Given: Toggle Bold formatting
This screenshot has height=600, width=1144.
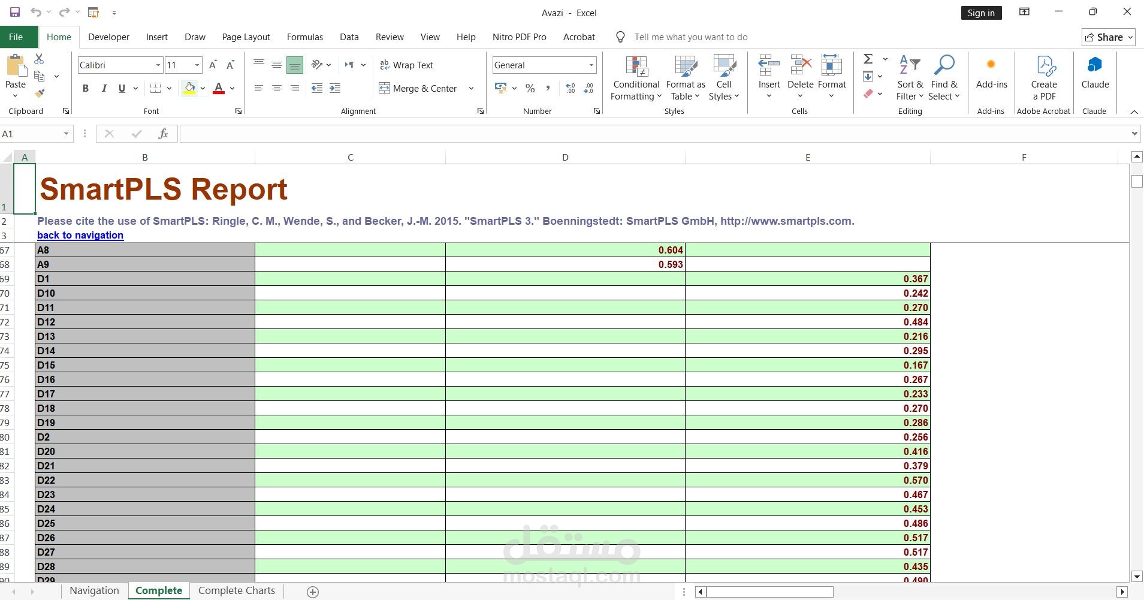Looking at the screenshot, I should (x=86, y=88).
